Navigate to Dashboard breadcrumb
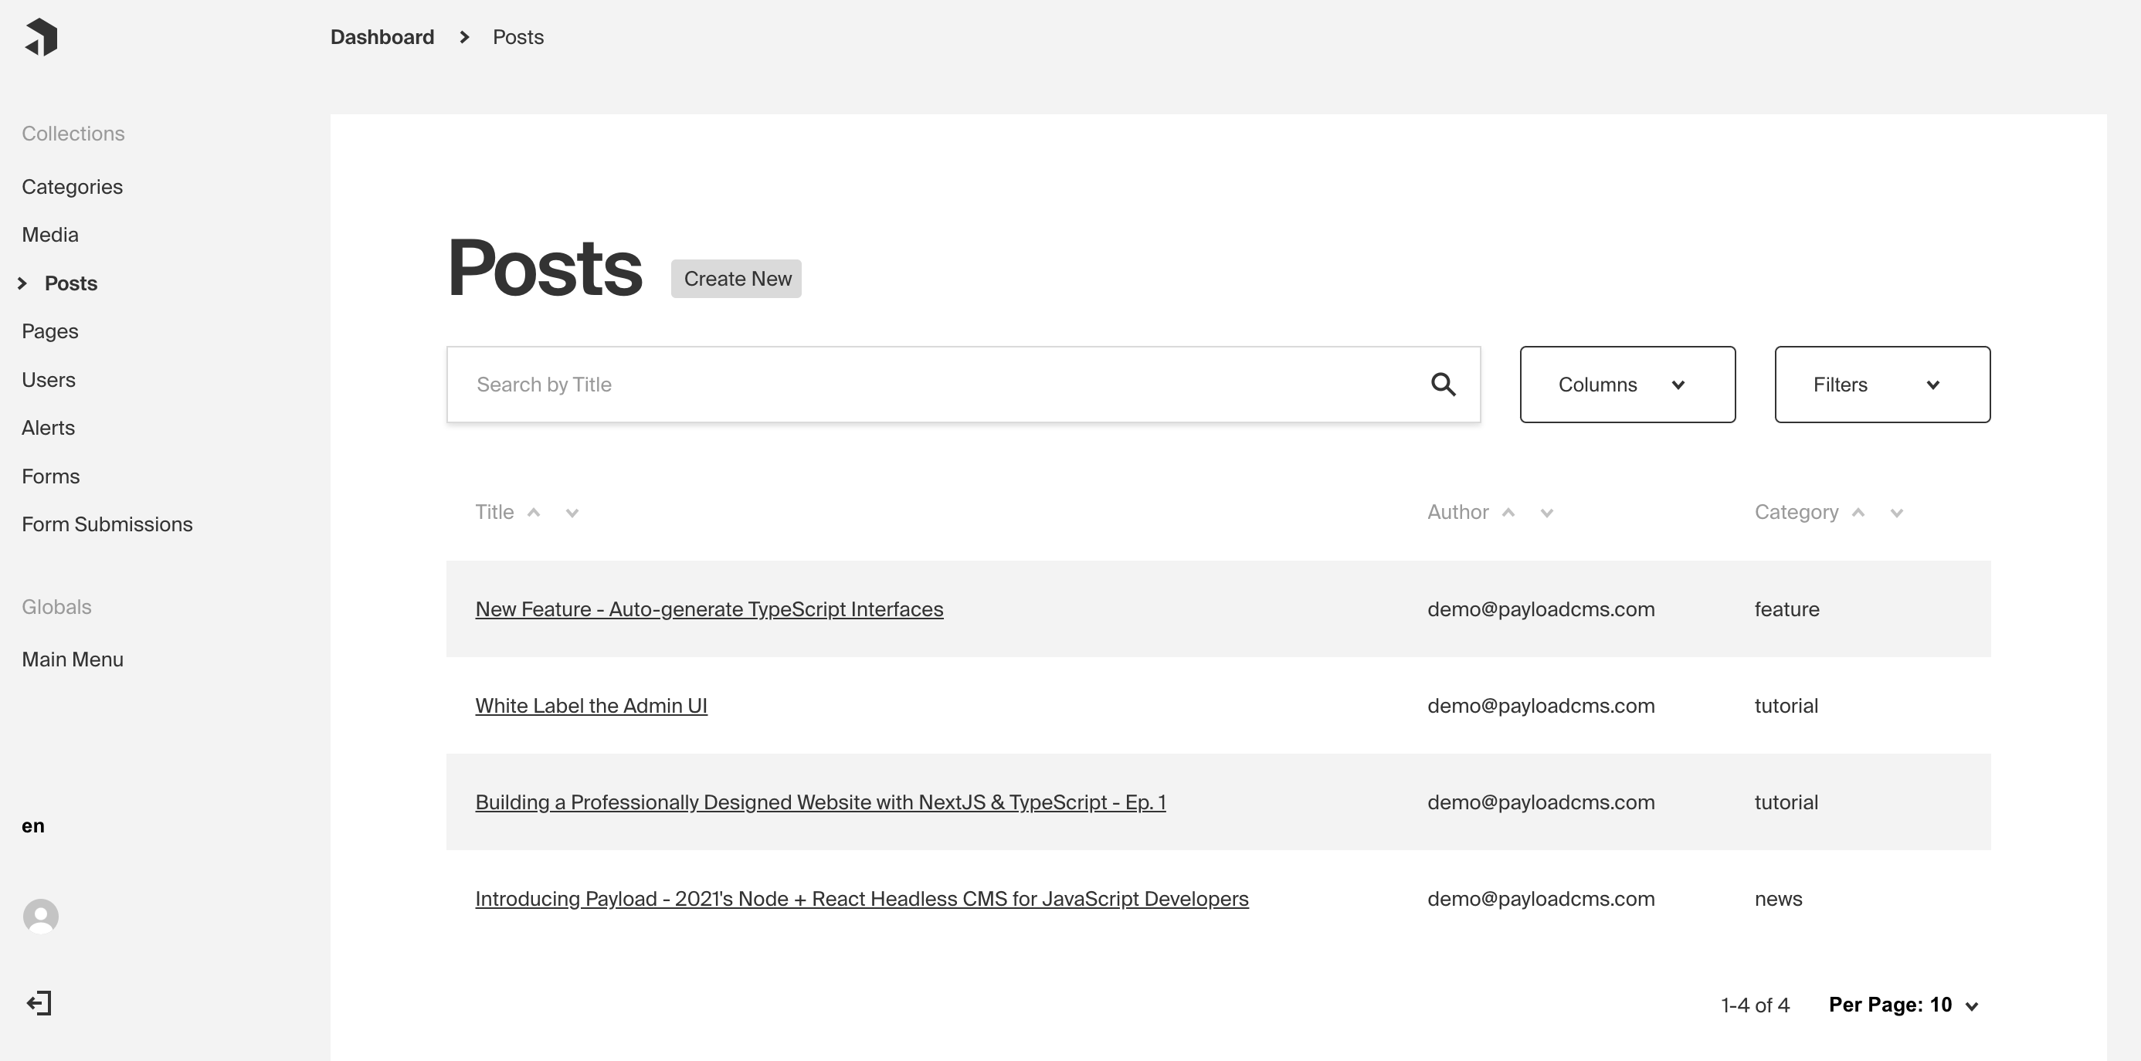 (x=382, y=37)
